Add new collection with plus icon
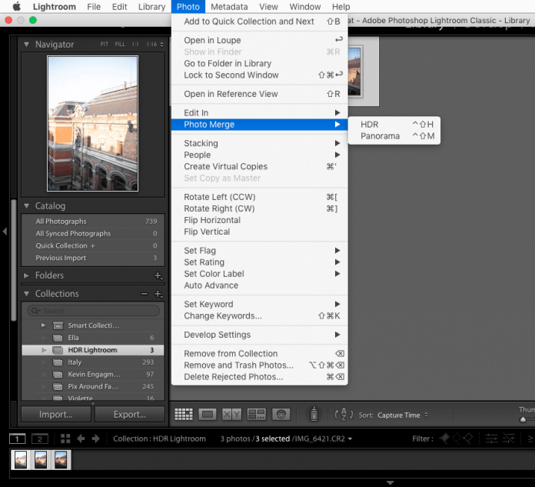This screenshot has width=535, height=487. (158, 294)
